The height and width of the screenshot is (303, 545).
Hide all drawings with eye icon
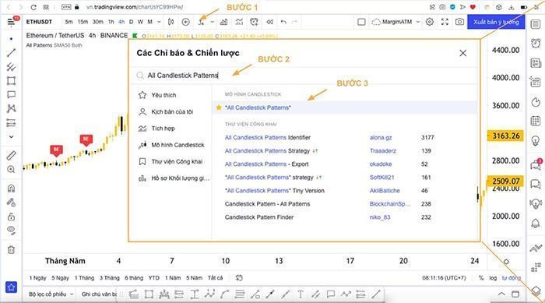click(x=11, y=230)
